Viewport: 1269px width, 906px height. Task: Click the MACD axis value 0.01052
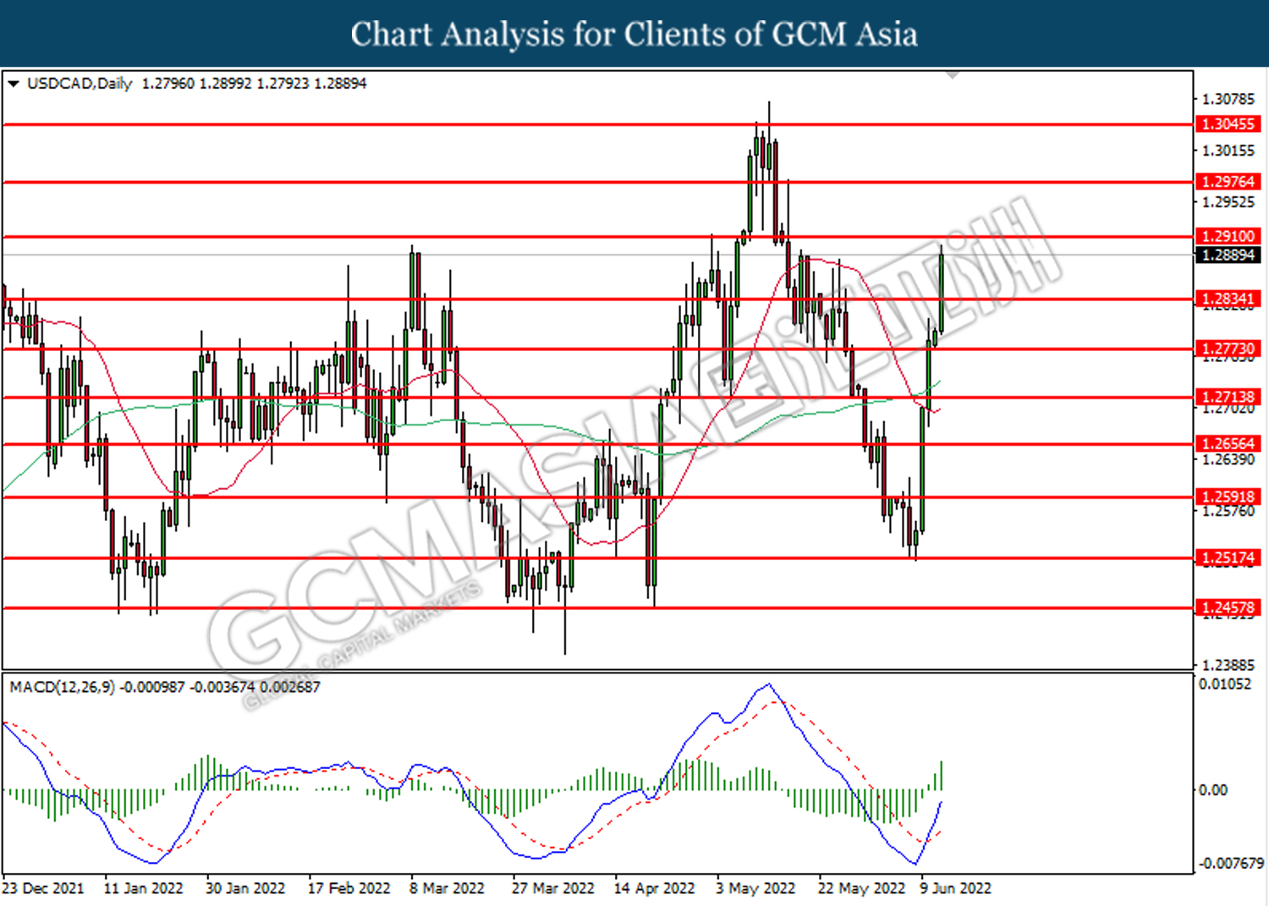[x=1224, y=684]
